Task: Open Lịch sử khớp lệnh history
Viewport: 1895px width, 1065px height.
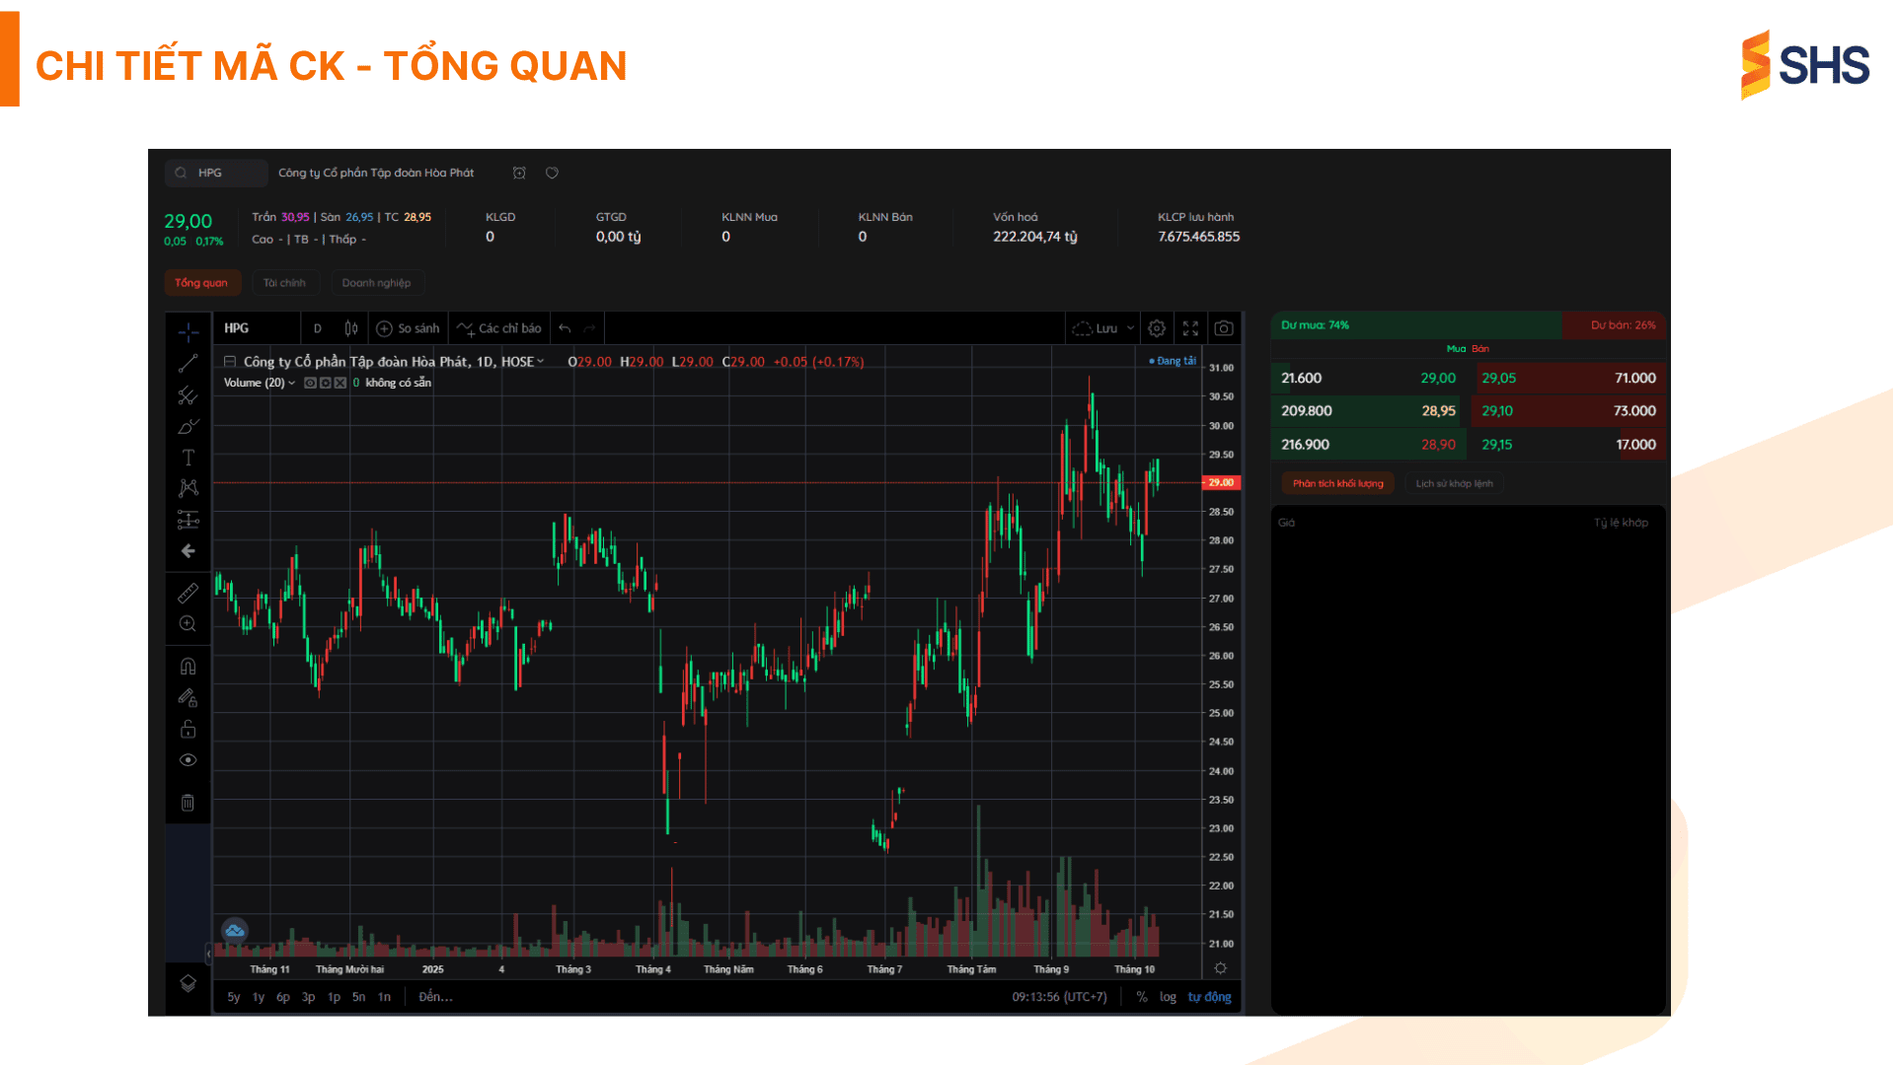Action: coord(1454,483)
